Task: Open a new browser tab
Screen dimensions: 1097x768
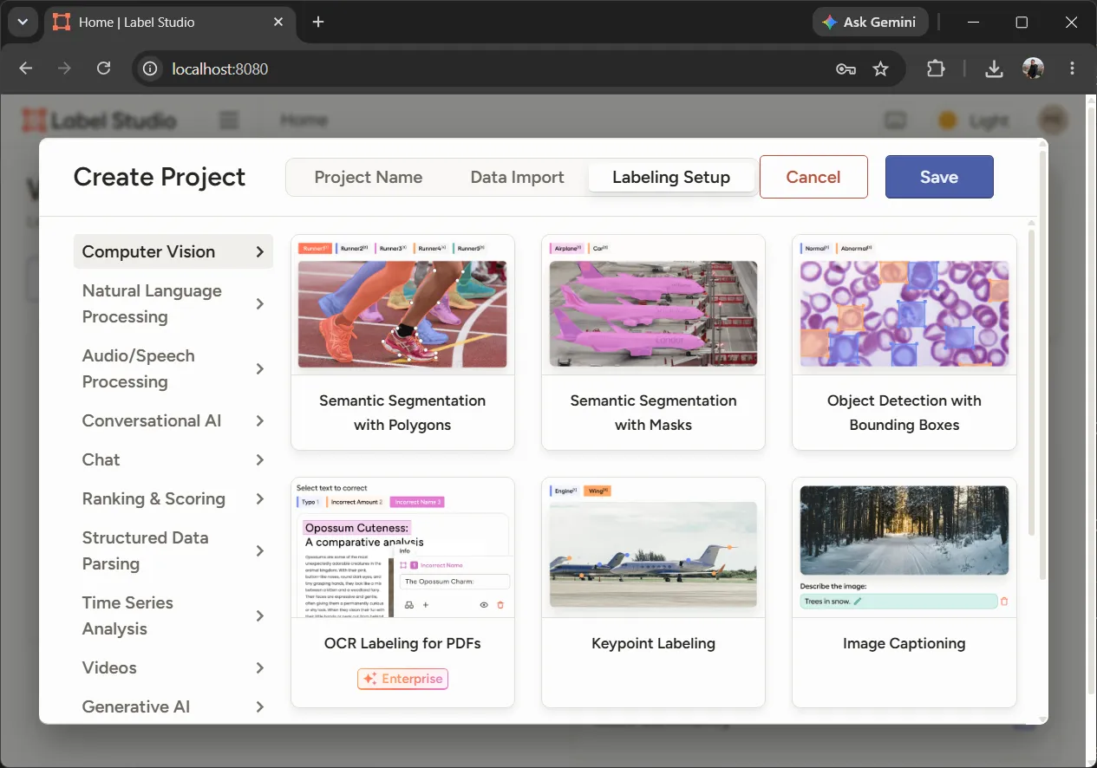Action: (318, 22)
